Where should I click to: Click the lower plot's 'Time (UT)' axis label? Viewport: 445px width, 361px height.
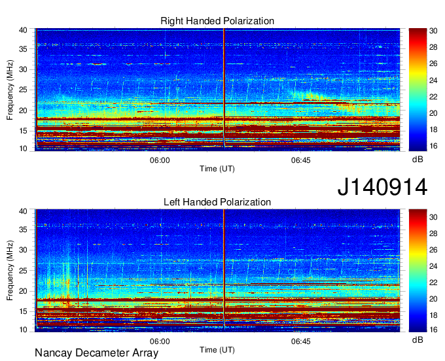click(217, 350)
